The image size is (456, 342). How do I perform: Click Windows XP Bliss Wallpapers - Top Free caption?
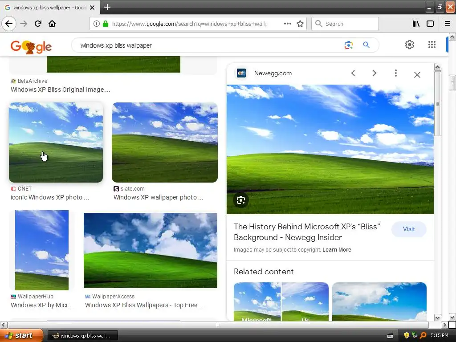145,305
